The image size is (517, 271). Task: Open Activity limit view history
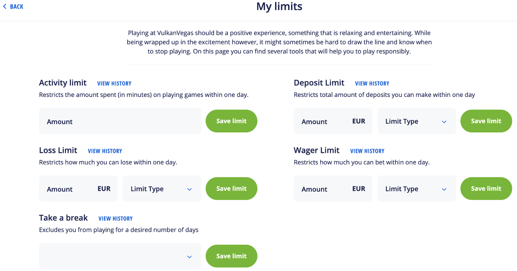114,83
